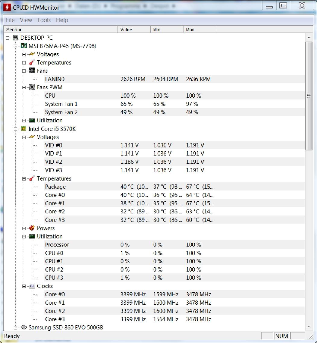
Task: Select the Core #0 clock row
Action: [174, 294]
